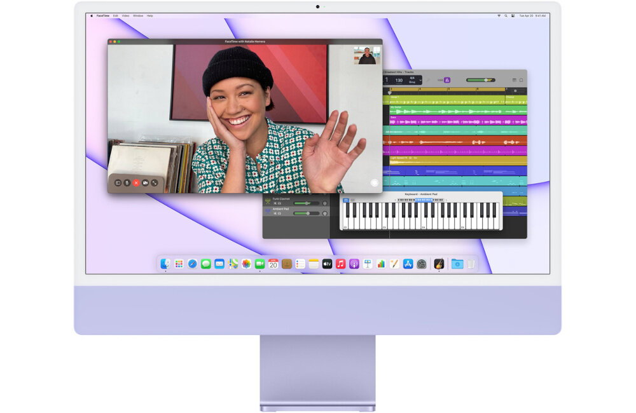Click the sidebar icon in FaceTime's control bar
Image resolution: width=636 pixels, height=413 pixels.
[118, 183]
